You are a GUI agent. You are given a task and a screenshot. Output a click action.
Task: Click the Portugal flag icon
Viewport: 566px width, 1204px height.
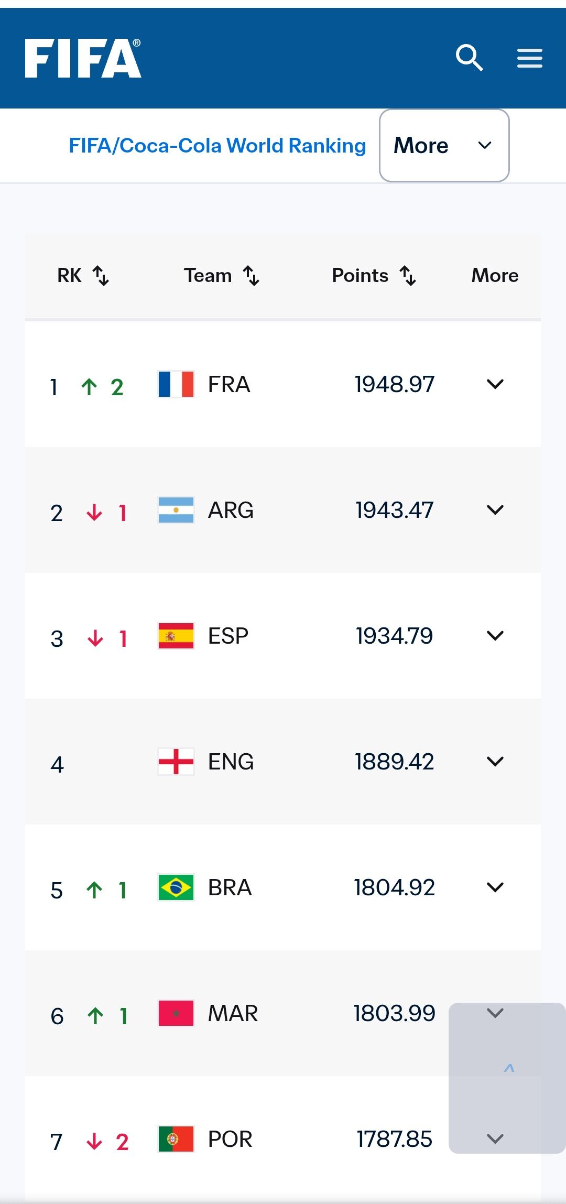tap(176, 1139)
